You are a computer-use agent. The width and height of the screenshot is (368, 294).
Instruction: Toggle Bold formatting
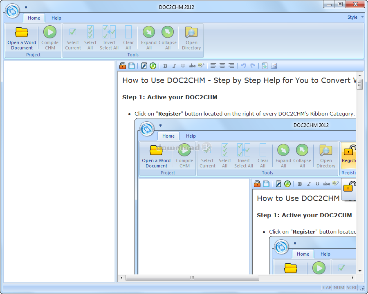click(x=165, y=66)
